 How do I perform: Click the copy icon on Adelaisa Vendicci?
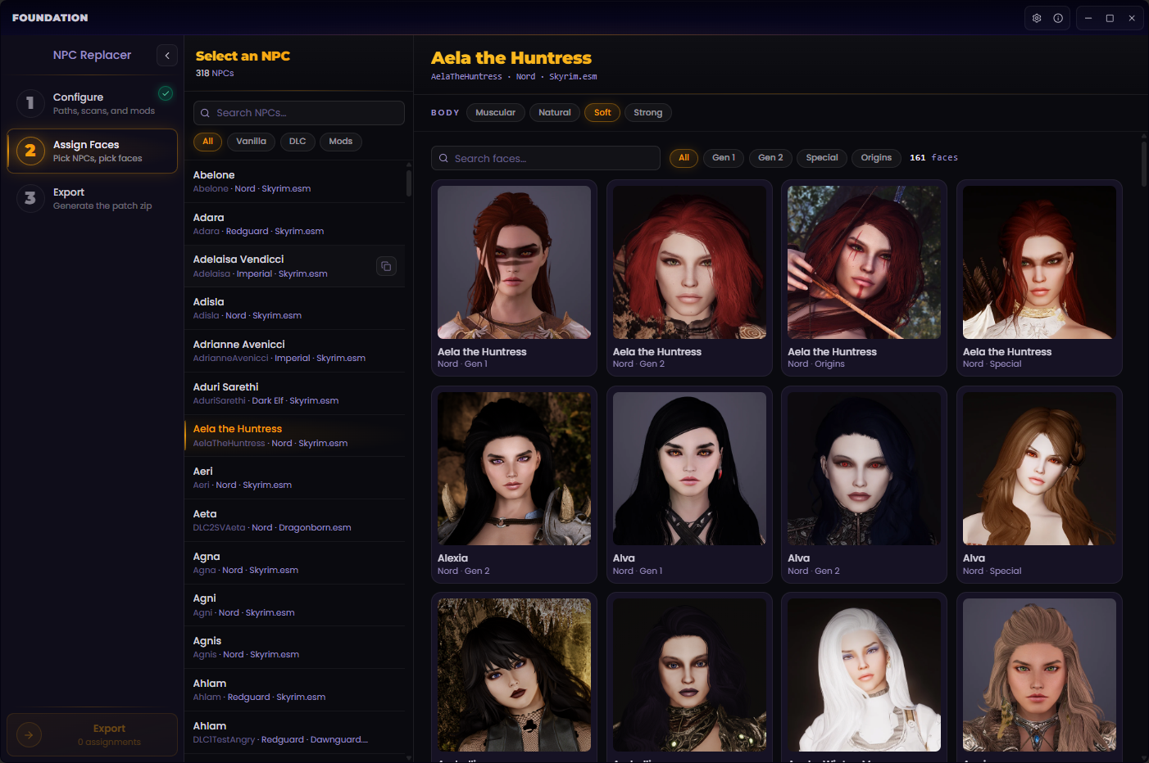click(x=386, y=266)
